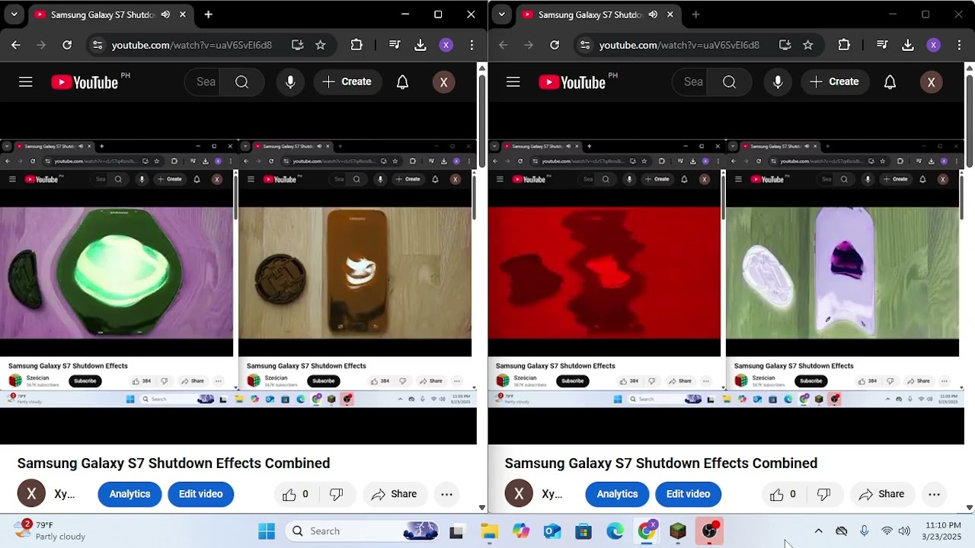Share the video from right window
The image size is (975, 548).
pyautogui.click(x=882, y=495)
